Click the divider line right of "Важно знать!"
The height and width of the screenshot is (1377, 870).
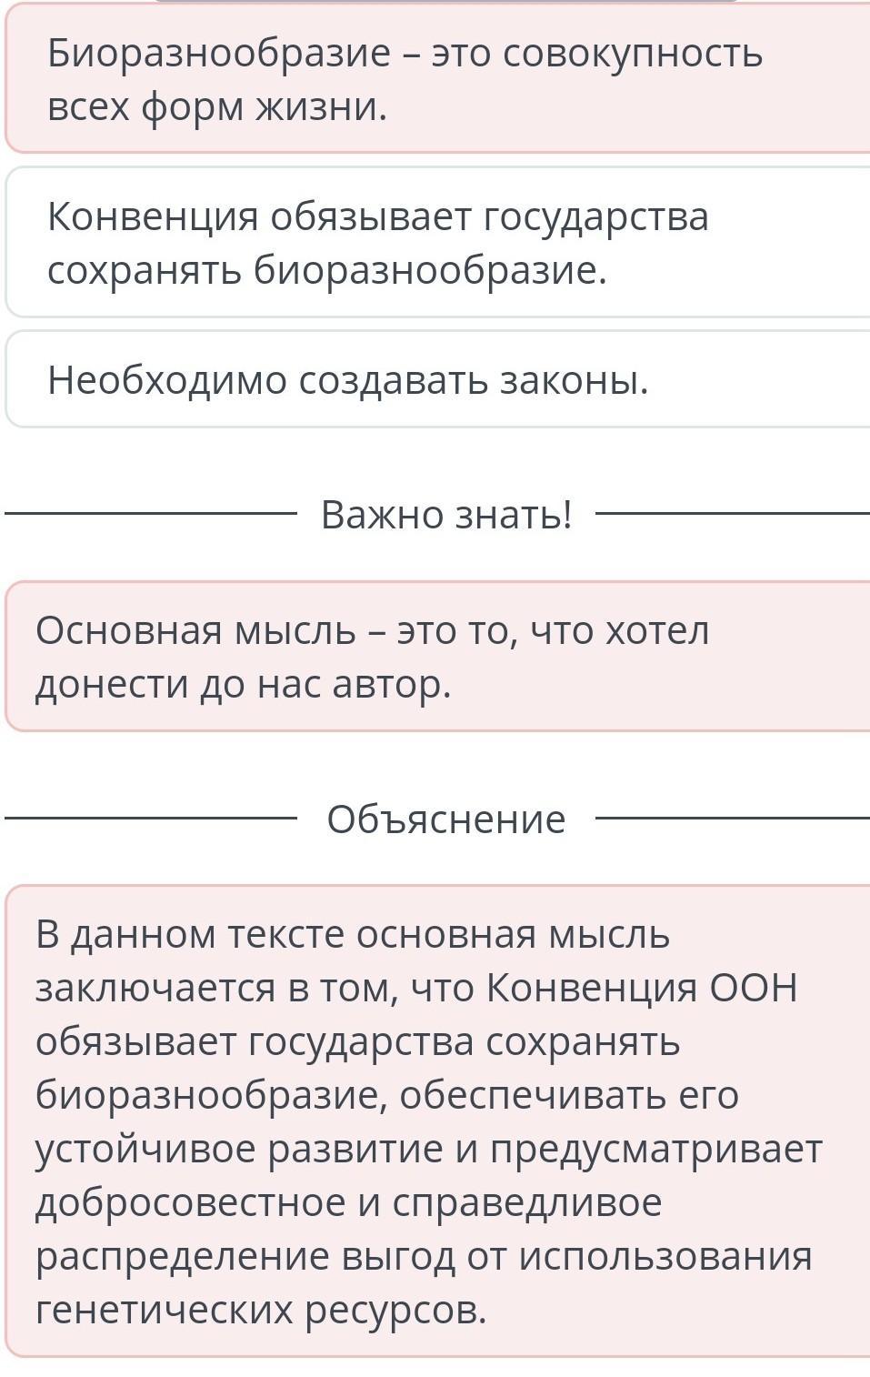[x=733, y=515]
